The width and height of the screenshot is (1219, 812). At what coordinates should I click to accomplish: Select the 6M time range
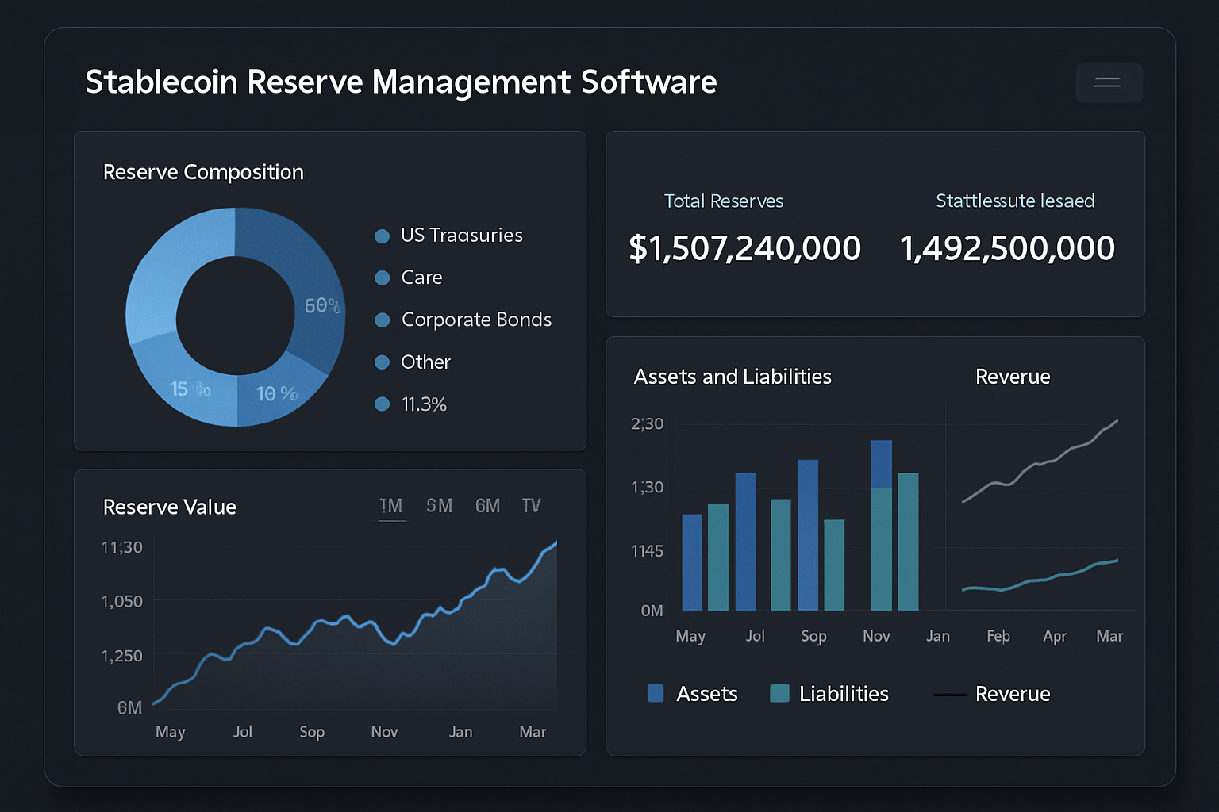coord(487,505)
